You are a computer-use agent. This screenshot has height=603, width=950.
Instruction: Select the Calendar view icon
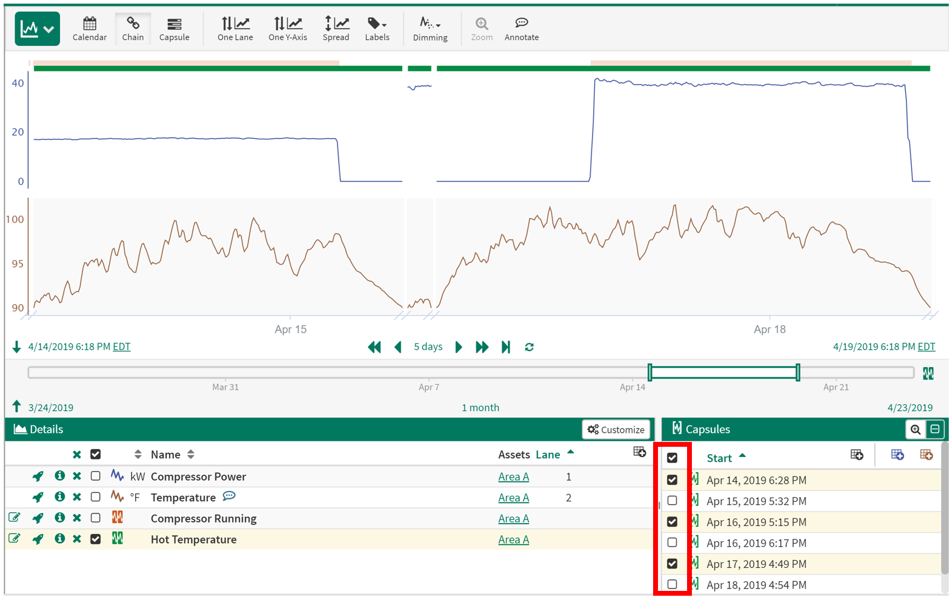90,28
